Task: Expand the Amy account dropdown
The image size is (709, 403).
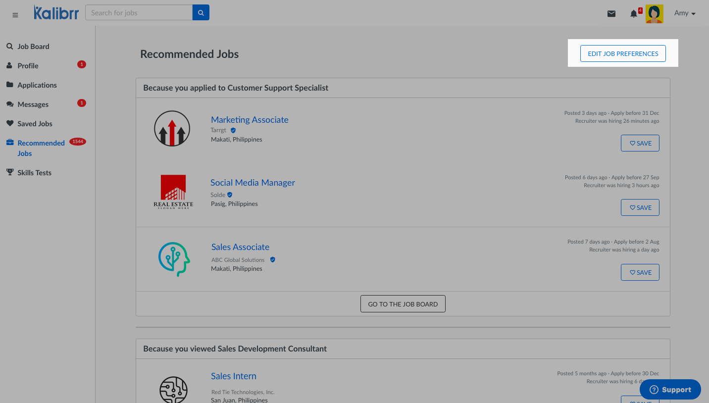Action: click(685, 13)
